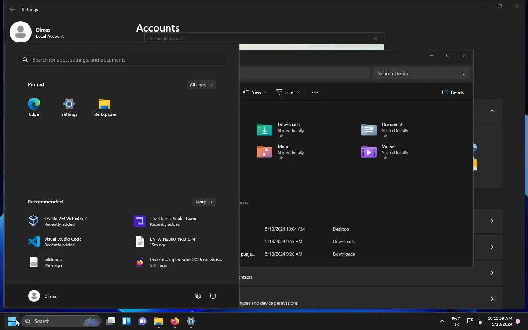This screenshot has width=528, height=330.
Task: Click the taskbar Search box
Action: pyautogui.click(x=61, y=321)
